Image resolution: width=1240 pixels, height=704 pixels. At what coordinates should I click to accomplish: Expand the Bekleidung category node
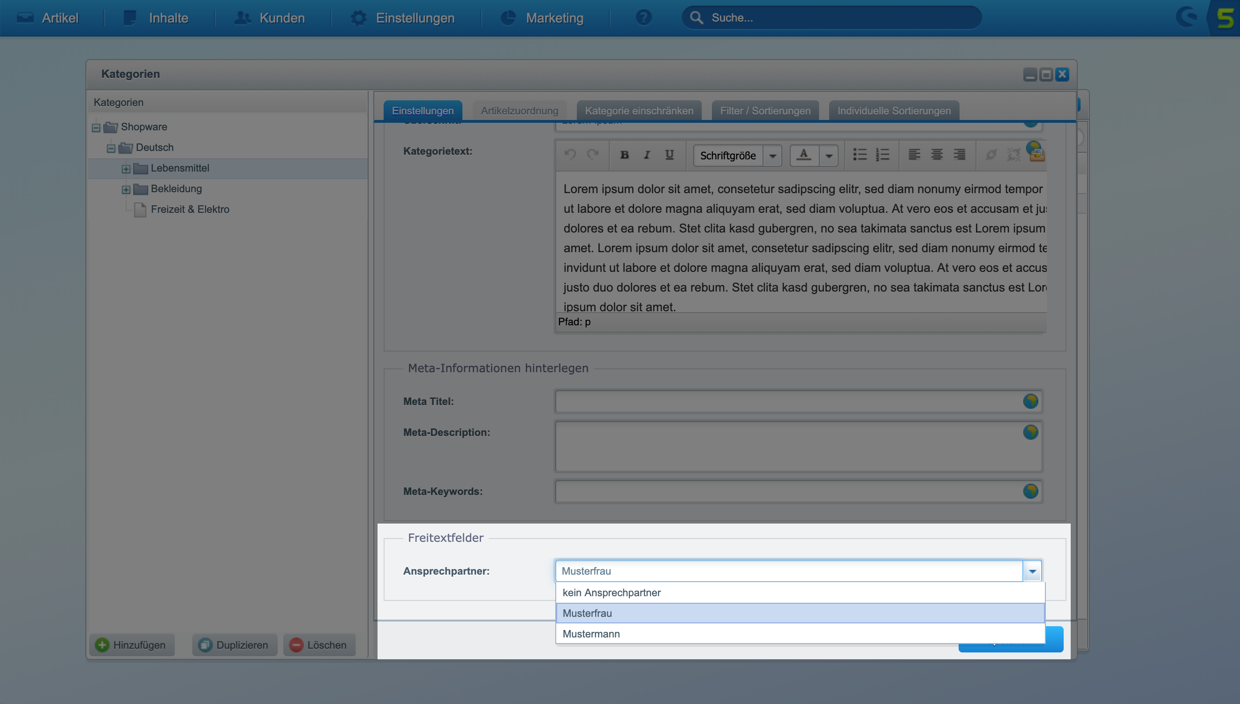tap(126, 190)
